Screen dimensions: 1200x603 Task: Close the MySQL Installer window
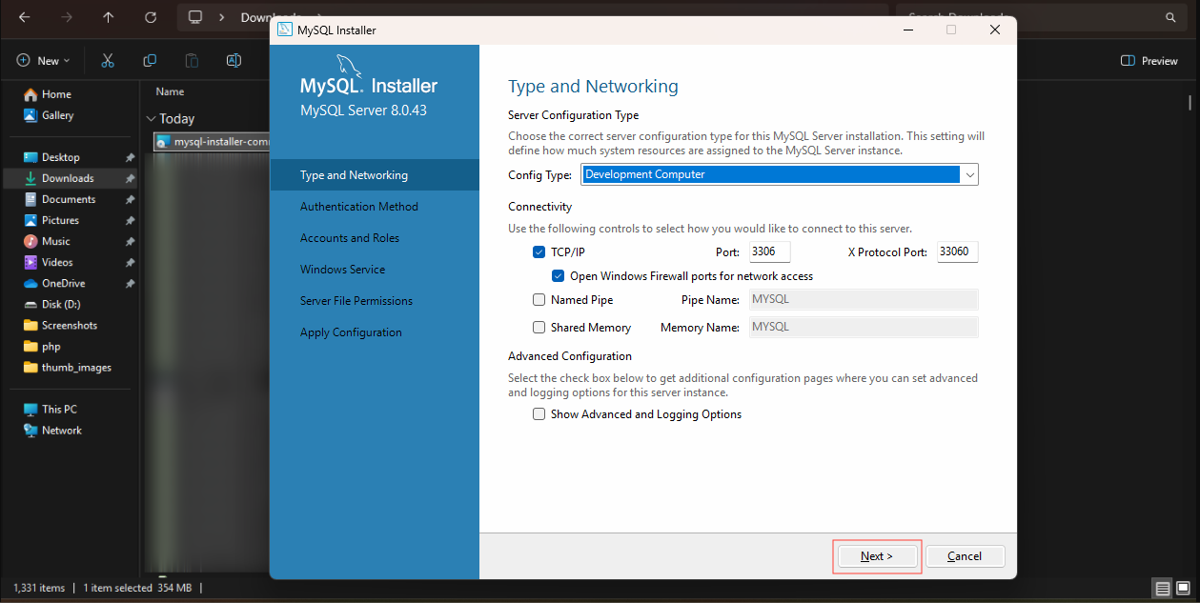point(995,30)
